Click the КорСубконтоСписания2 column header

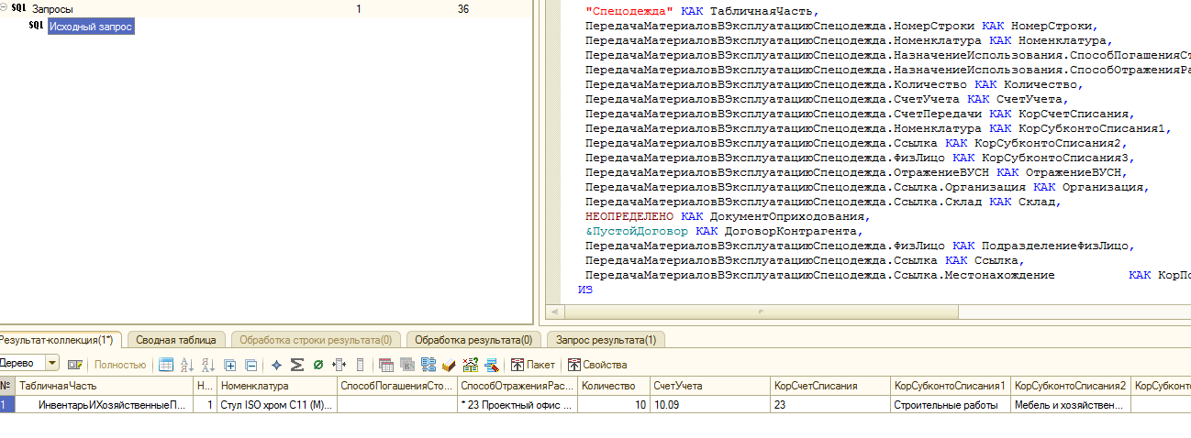[1070, 387]
